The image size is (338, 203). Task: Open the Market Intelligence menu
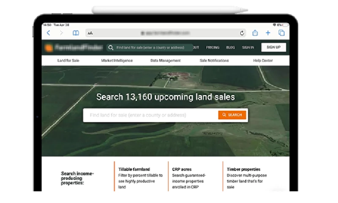[x=117, y=60]
